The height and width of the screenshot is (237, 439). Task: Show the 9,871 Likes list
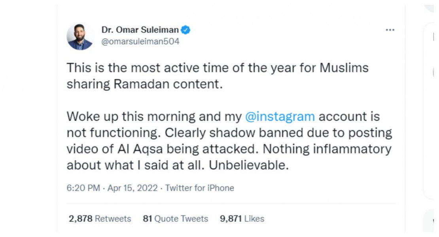[x=242, y=218]
